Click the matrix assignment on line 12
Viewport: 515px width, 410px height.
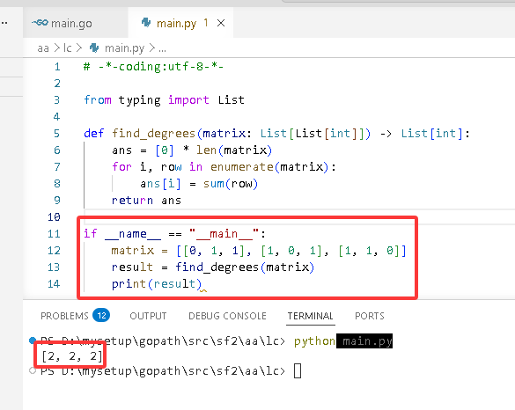(259, 251)
